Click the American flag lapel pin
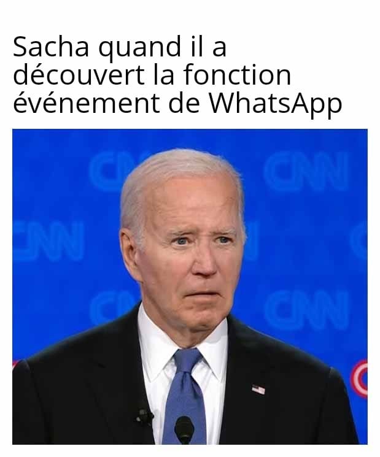380x457 pixels. click(x=258, y=390)
